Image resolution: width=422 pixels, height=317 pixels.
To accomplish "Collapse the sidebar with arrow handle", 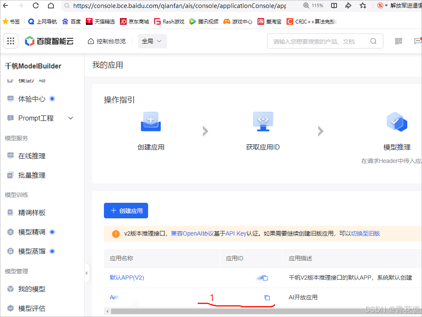I will coord(87,273).
